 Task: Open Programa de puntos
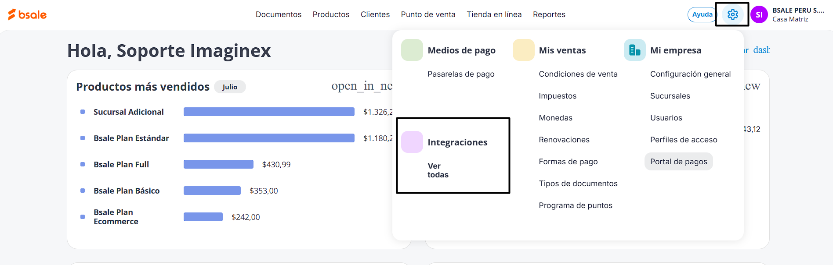576,205
